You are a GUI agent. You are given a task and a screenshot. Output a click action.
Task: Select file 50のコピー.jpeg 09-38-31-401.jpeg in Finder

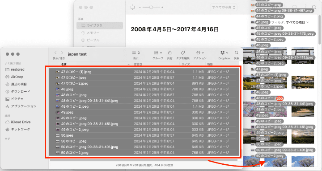(x=144, y=147)
